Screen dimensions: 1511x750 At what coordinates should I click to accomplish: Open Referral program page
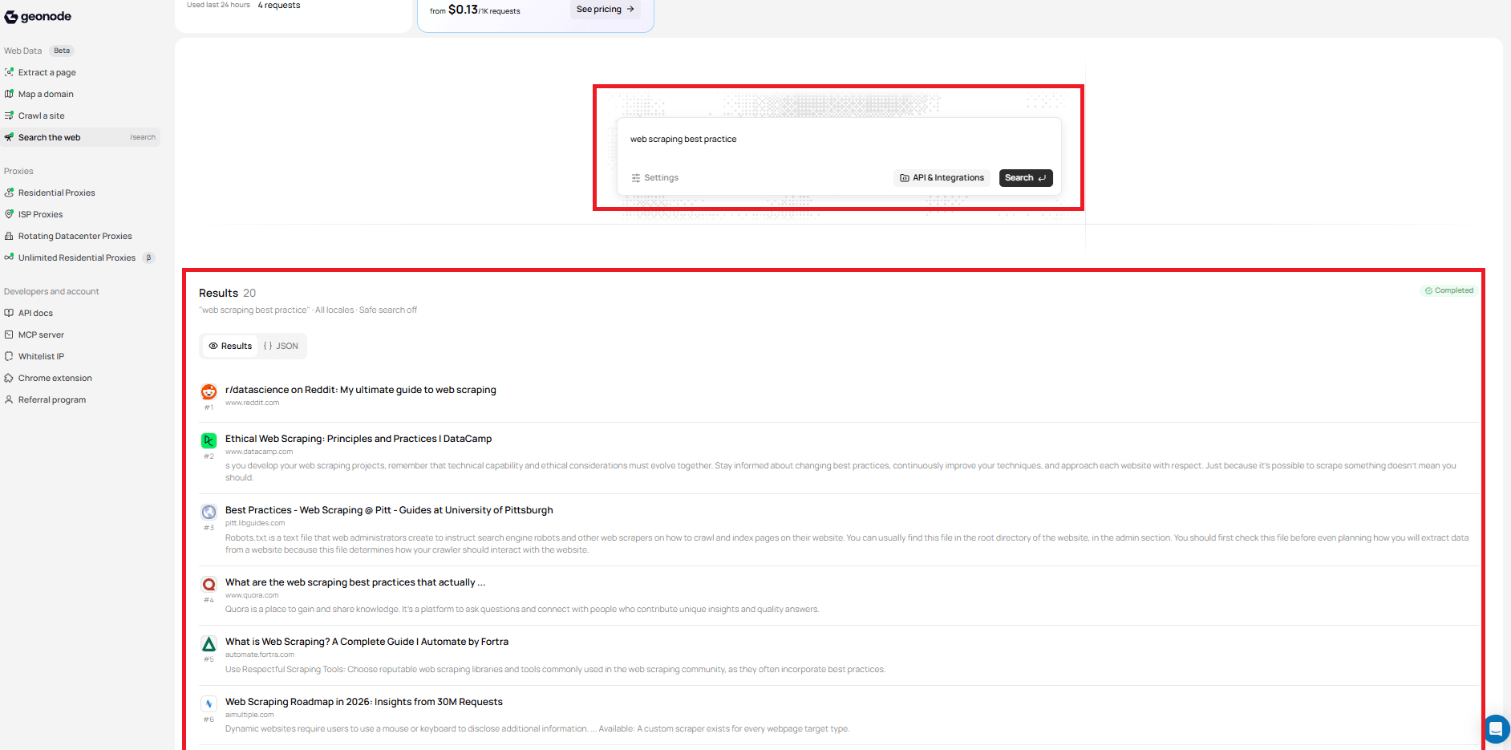(x=52, y=399)
